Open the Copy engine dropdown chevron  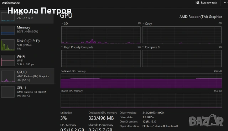click(x=143, y=23)
